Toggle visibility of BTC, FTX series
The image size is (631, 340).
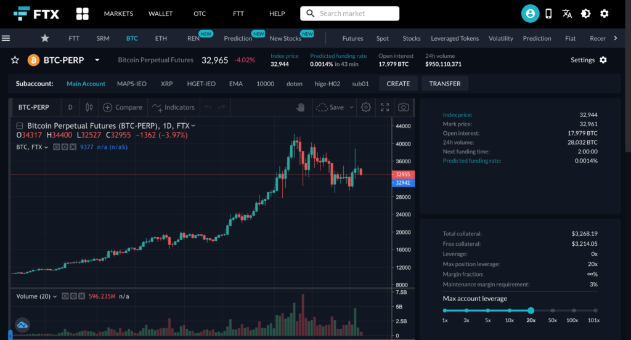coord(56,147)
